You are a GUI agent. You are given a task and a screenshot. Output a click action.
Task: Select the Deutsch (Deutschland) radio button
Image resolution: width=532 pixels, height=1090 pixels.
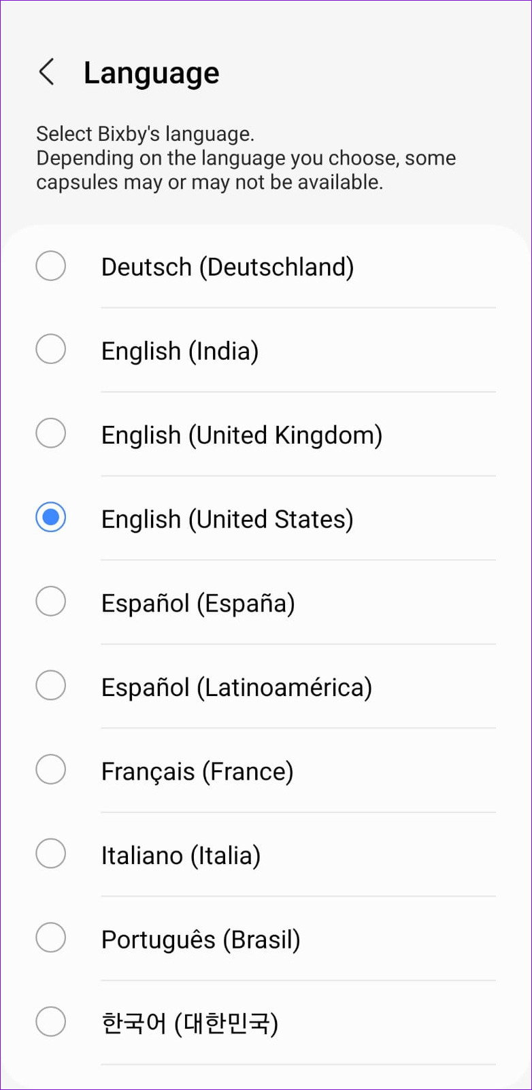(x=51, y=265)
